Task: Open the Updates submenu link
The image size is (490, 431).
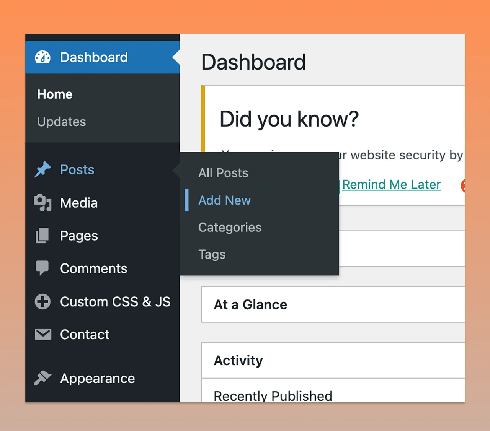Action: (x=62, y=122)
